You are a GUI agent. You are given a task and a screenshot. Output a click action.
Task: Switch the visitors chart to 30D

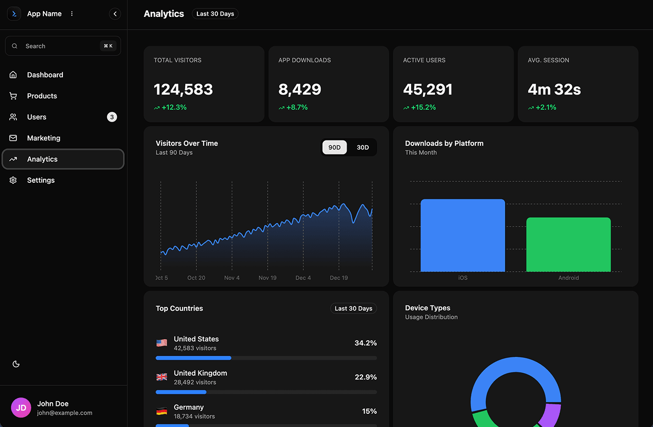point(362,147)
